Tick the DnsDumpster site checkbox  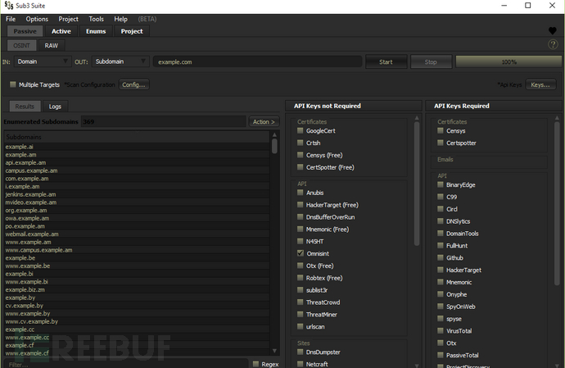pos(301,352)
